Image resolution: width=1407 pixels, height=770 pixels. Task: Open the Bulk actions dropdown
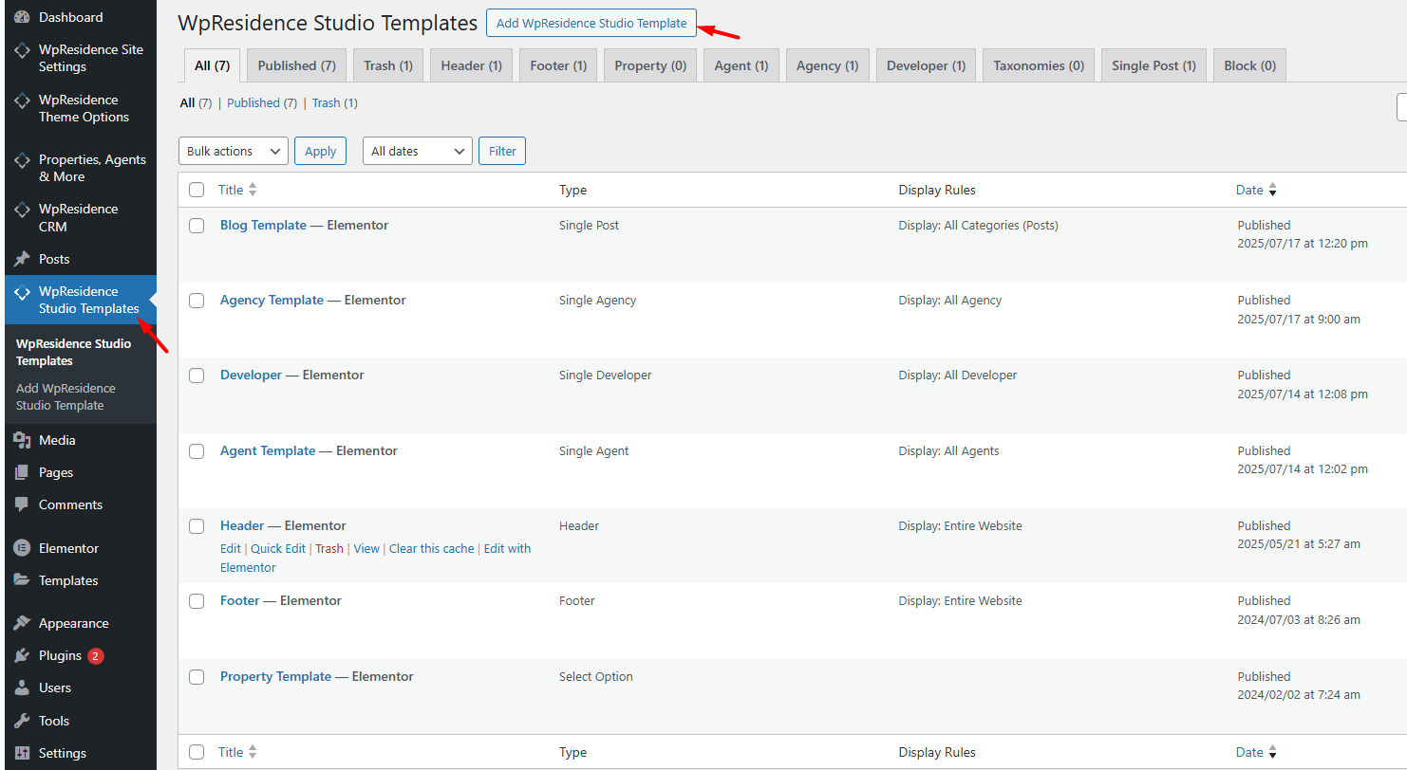click(x=234, y=151)
